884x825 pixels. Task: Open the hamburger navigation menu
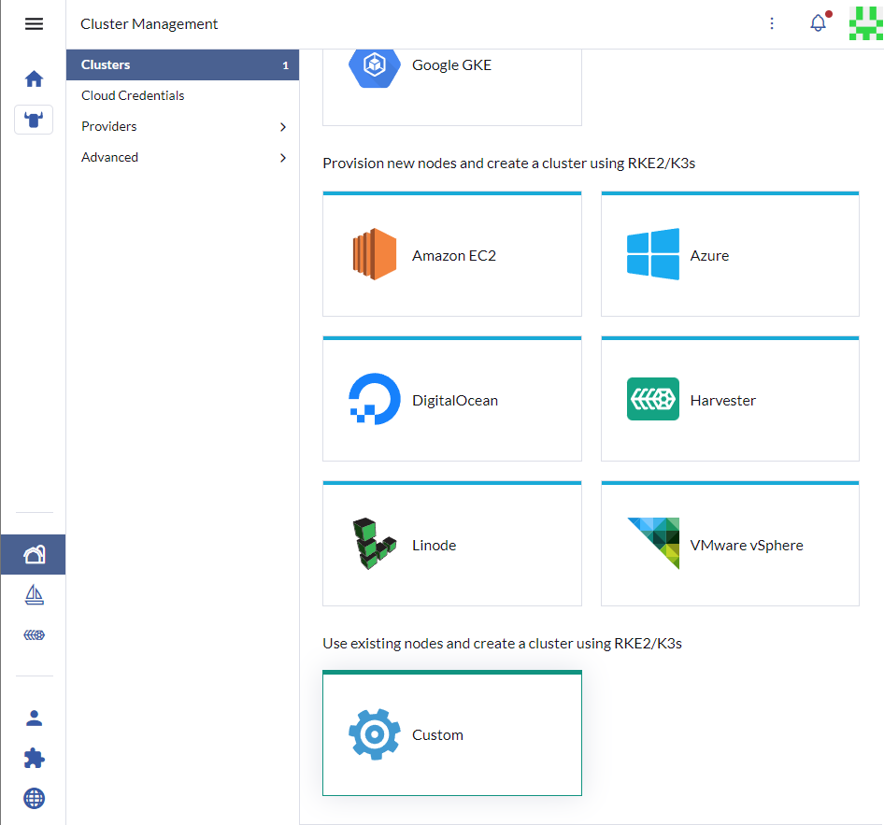[x=34, y=24]
